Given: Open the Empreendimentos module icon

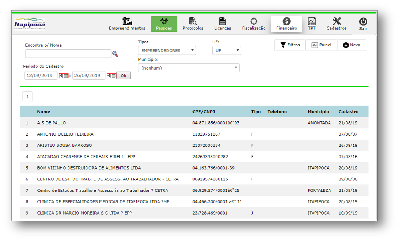Looking at the screenshot, I should pyautogui.click(x=127, y=21).
